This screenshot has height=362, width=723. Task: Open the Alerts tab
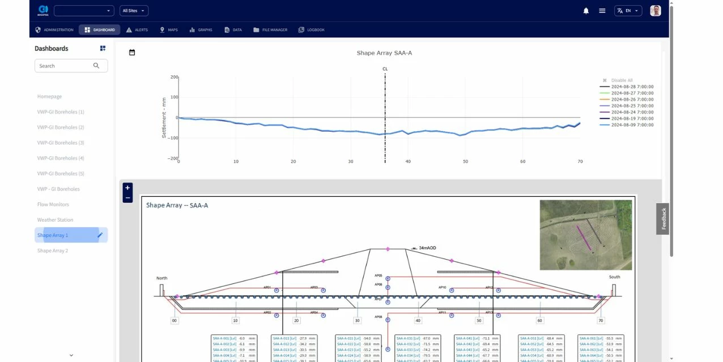[x=137, y=30]
